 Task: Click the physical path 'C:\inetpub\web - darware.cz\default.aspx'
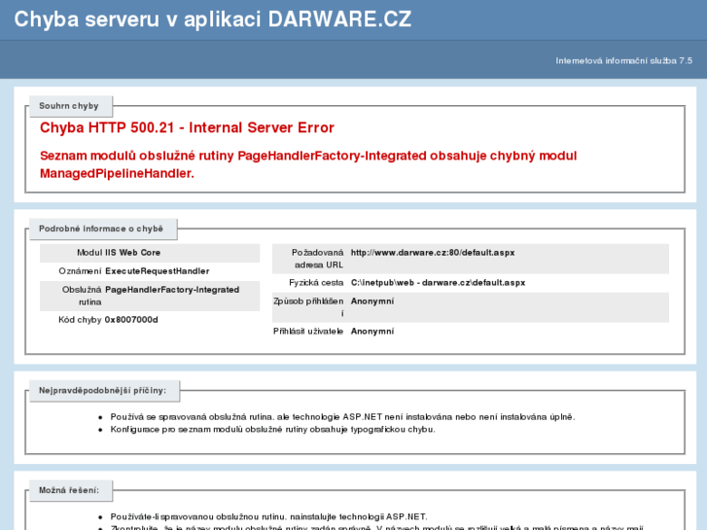click(x=438, y=283)
